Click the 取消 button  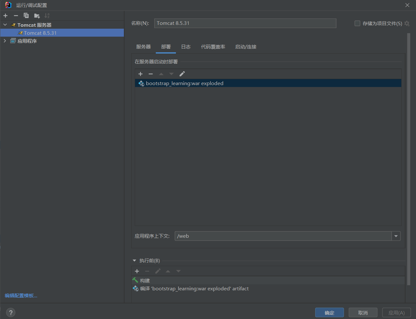tap(363, 313)
